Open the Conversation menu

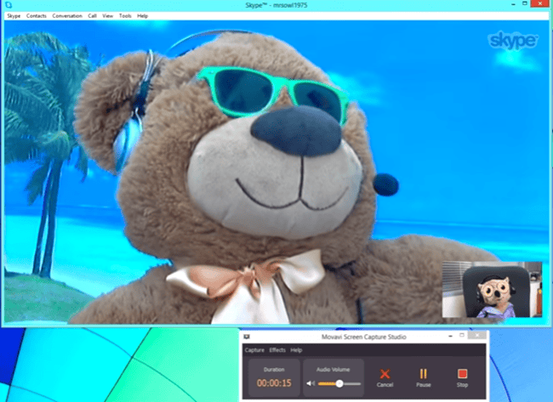tap(67, 16)
